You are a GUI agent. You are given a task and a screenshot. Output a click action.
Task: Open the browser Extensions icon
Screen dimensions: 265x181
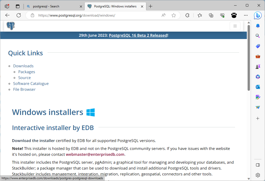[x=187, y=15]
